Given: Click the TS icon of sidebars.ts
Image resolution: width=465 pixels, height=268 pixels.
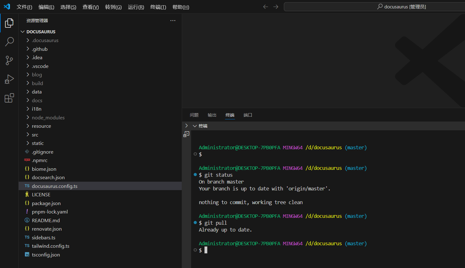Looking at the screenshot, I should point(27,237).
